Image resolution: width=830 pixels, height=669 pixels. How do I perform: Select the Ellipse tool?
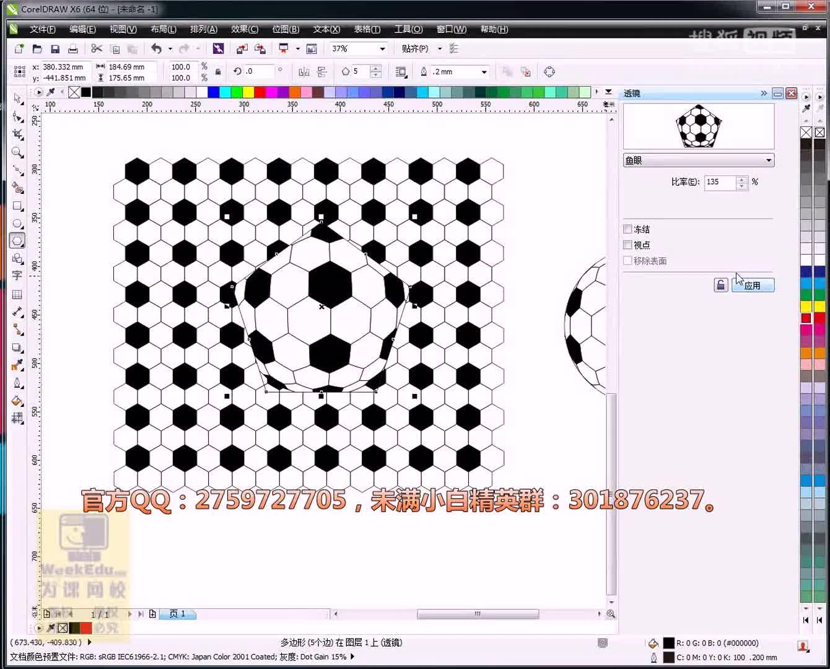(x=17, y=224)
